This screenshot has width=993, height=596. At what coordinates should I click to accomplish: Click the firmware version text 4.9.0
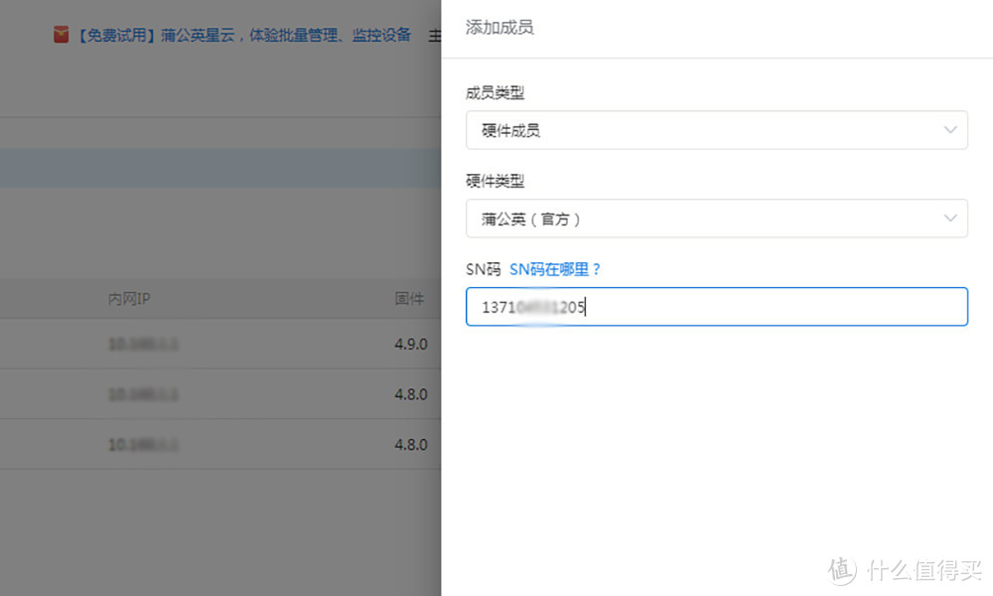(x=411, y=344)
